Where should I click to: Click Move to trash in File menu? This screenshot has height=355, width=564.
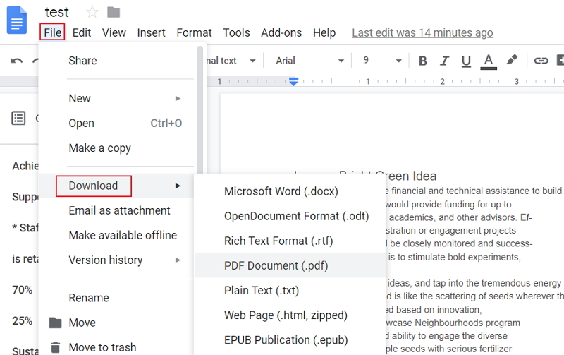[x=102, y=347]
